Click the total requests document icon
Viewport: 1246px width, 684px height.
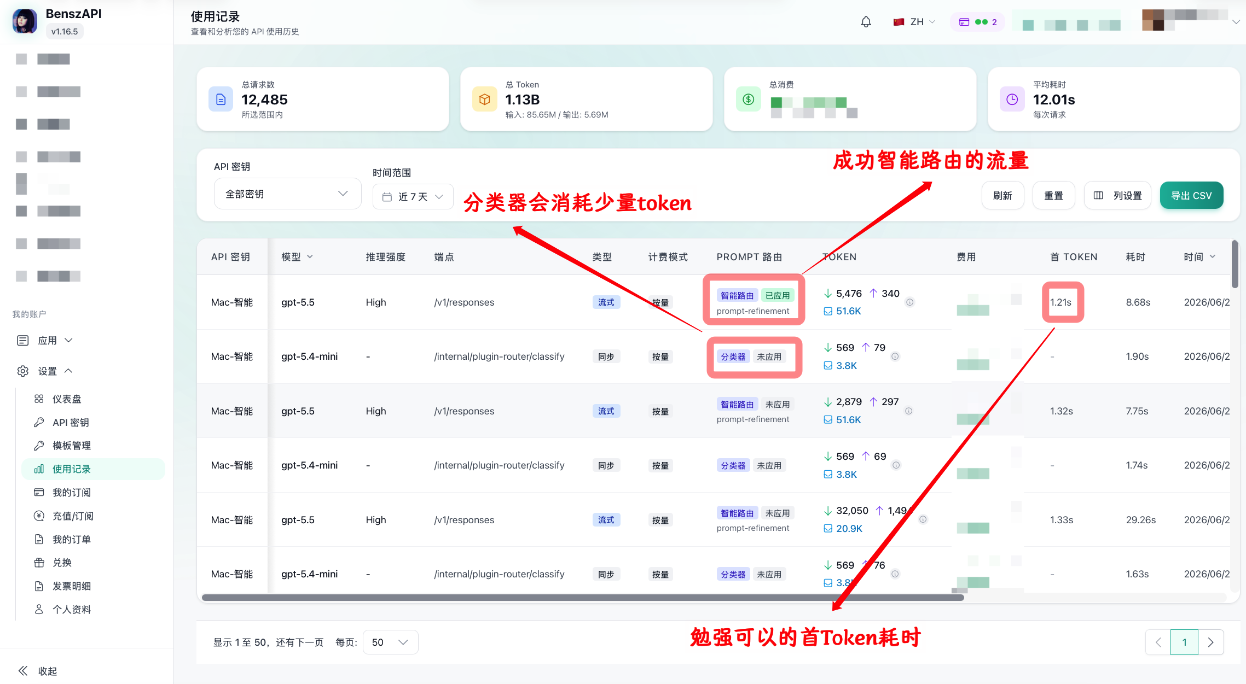click(x=221, y=99)
